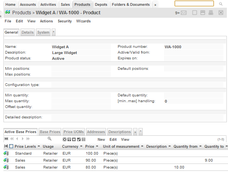
Task: Click the column-layout grid toolbar icon
Action: [x=69, y=140]
